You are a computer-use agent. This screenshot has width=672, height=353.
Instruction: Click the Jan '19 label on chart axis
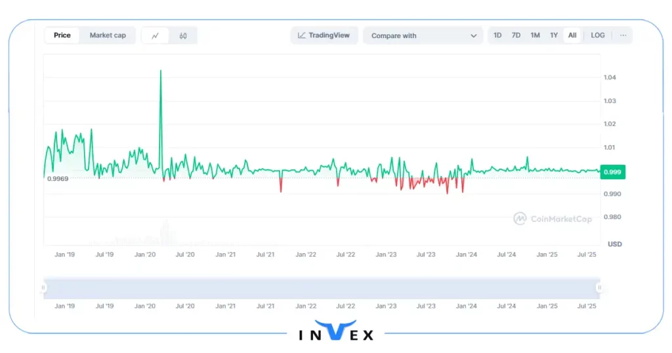click(x=65, y=255)
